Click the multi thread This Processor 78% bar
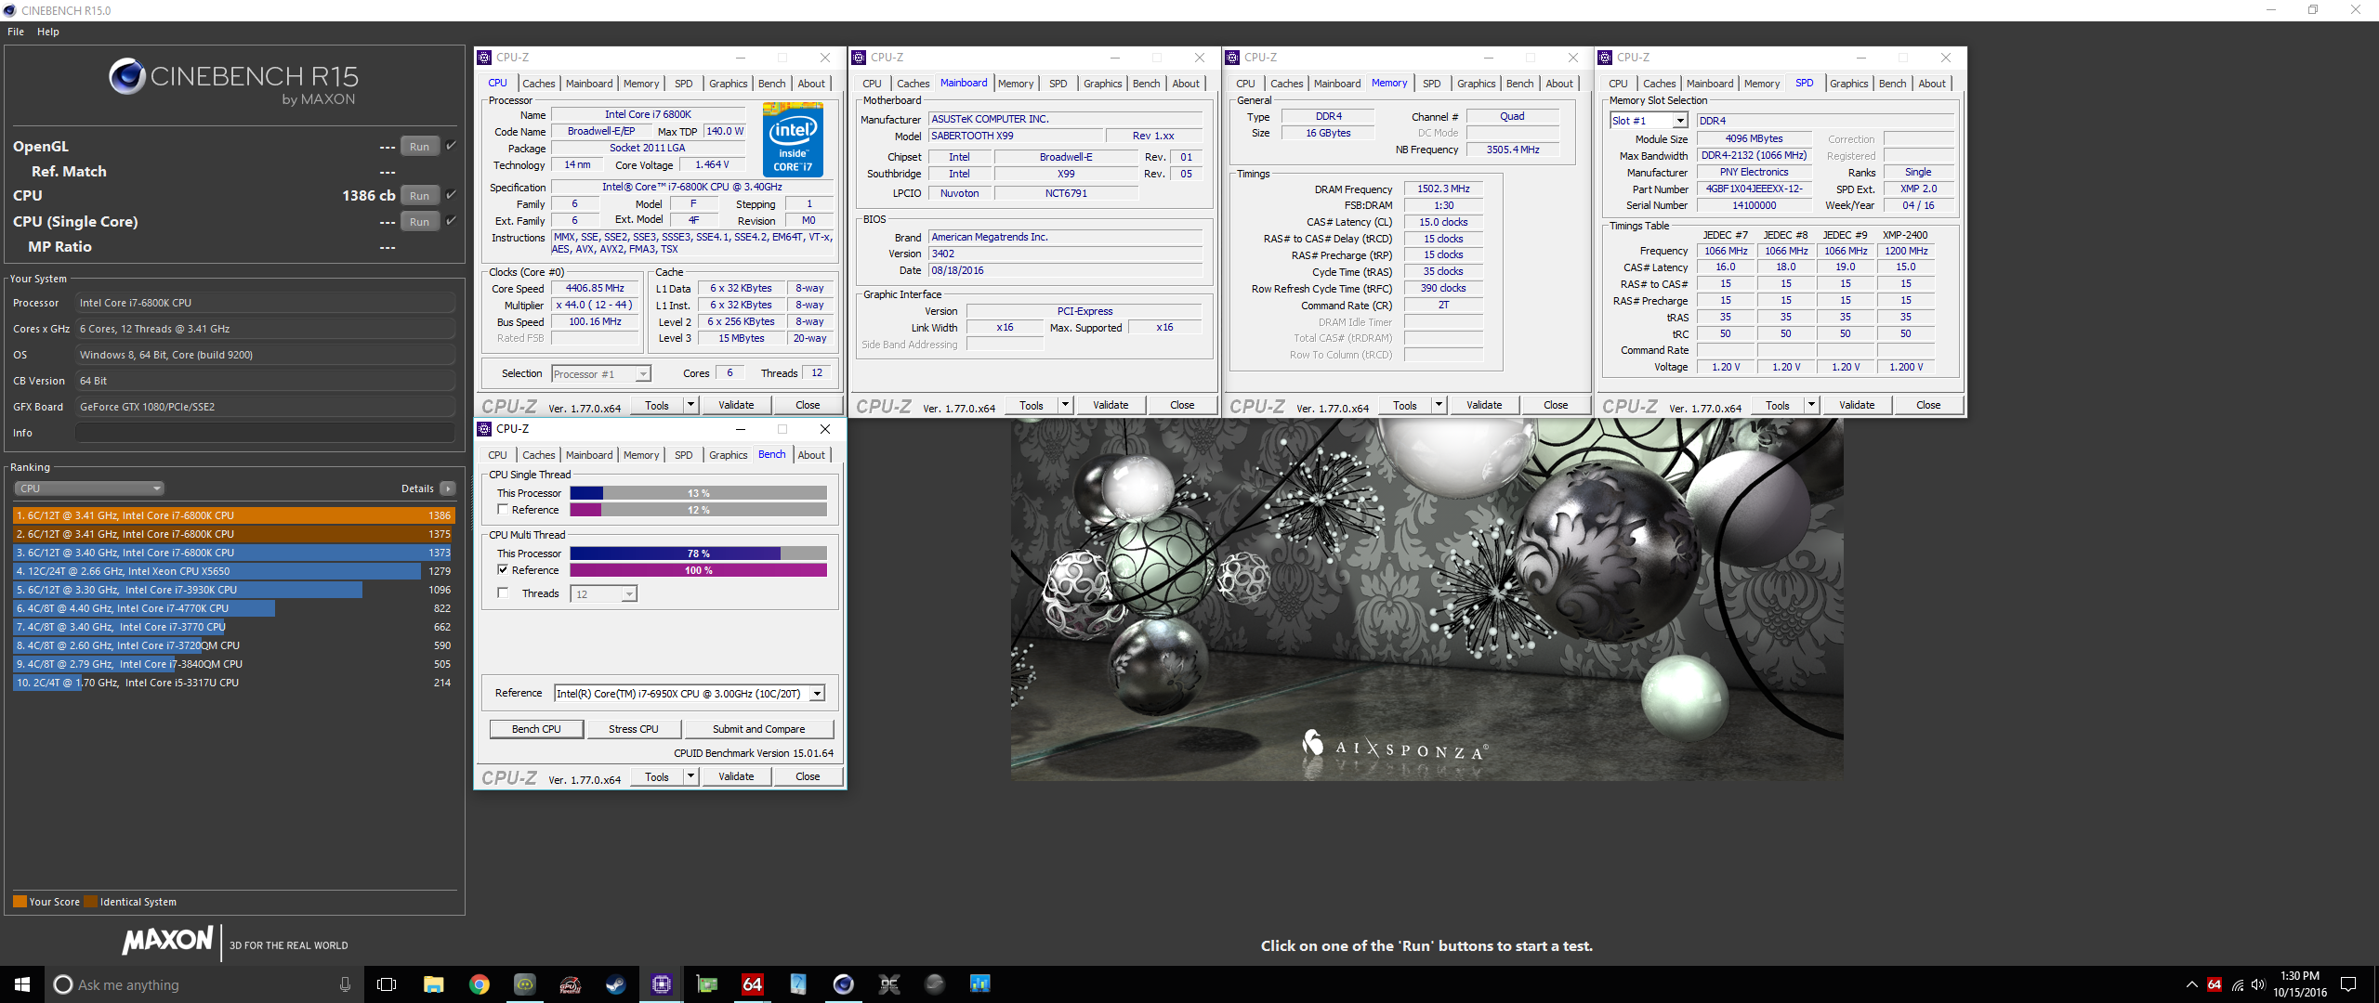The width and height of the screenshot is (2379, 1003). 698,554
